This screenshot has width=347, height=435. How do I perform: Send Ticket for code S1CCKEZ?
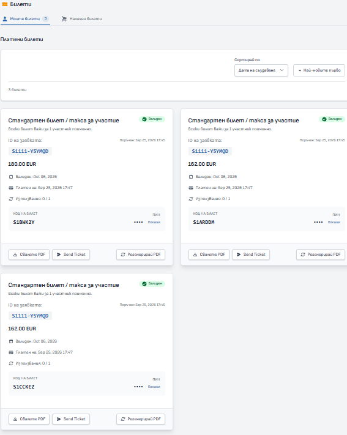tap(71, 419)
